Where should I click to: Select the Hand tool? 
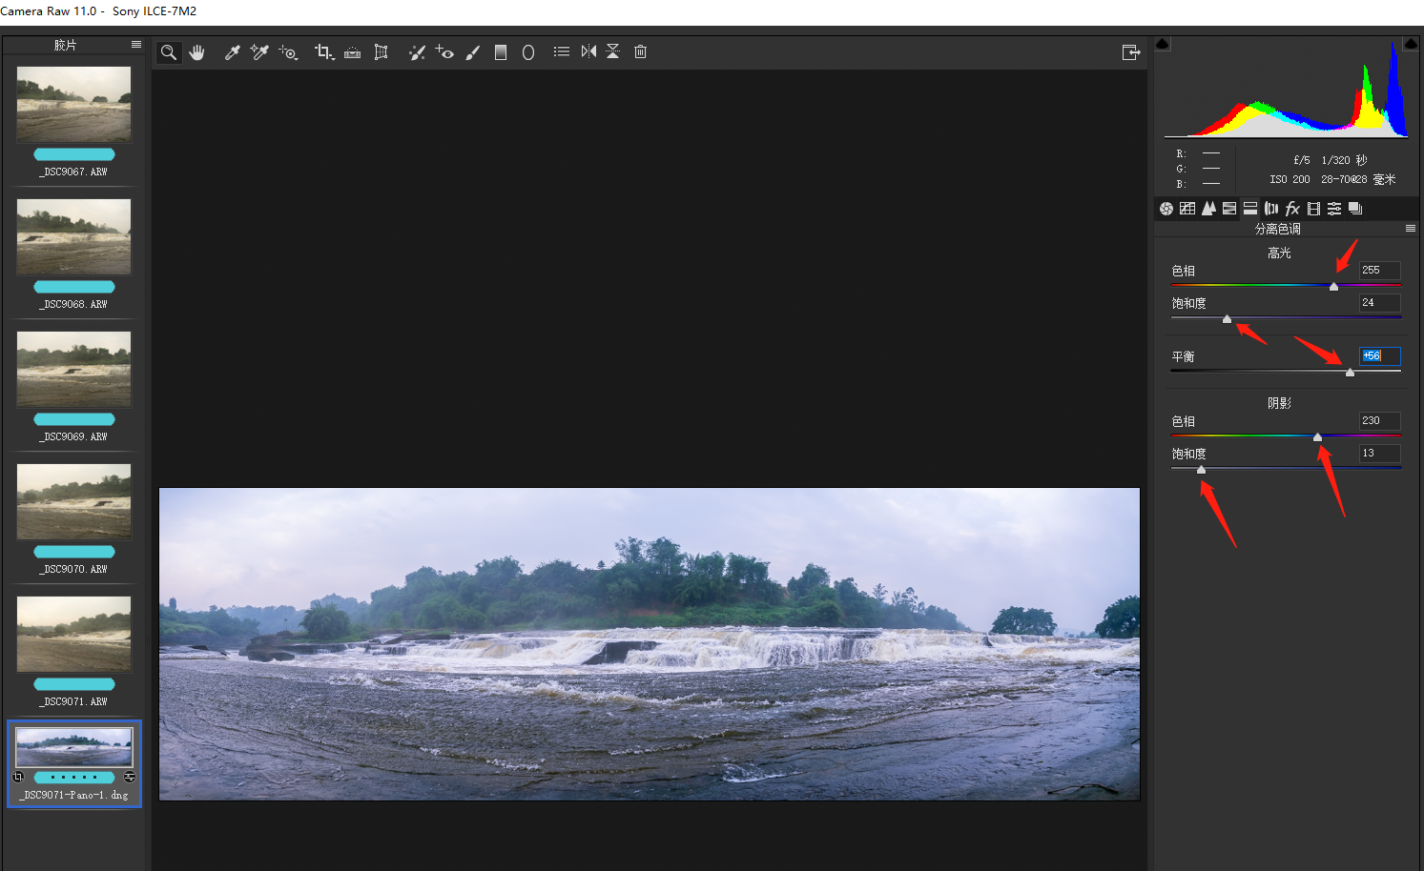point(197,52)
